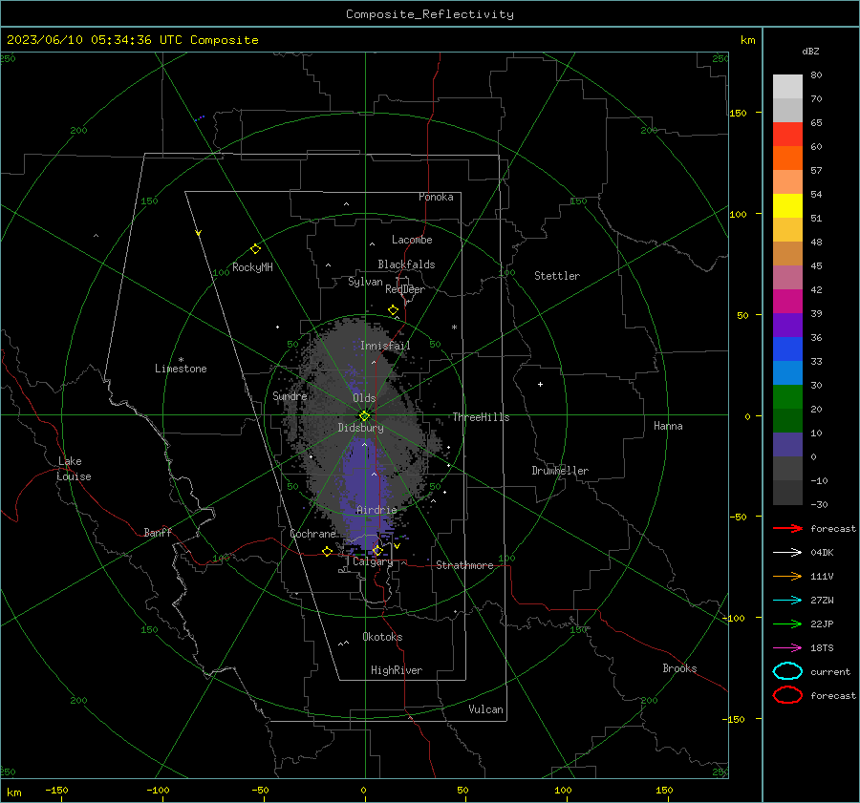Click the Sundre city label
Image resolution: width=860 pixels, height=803 pixels.
tap(290, 395)
